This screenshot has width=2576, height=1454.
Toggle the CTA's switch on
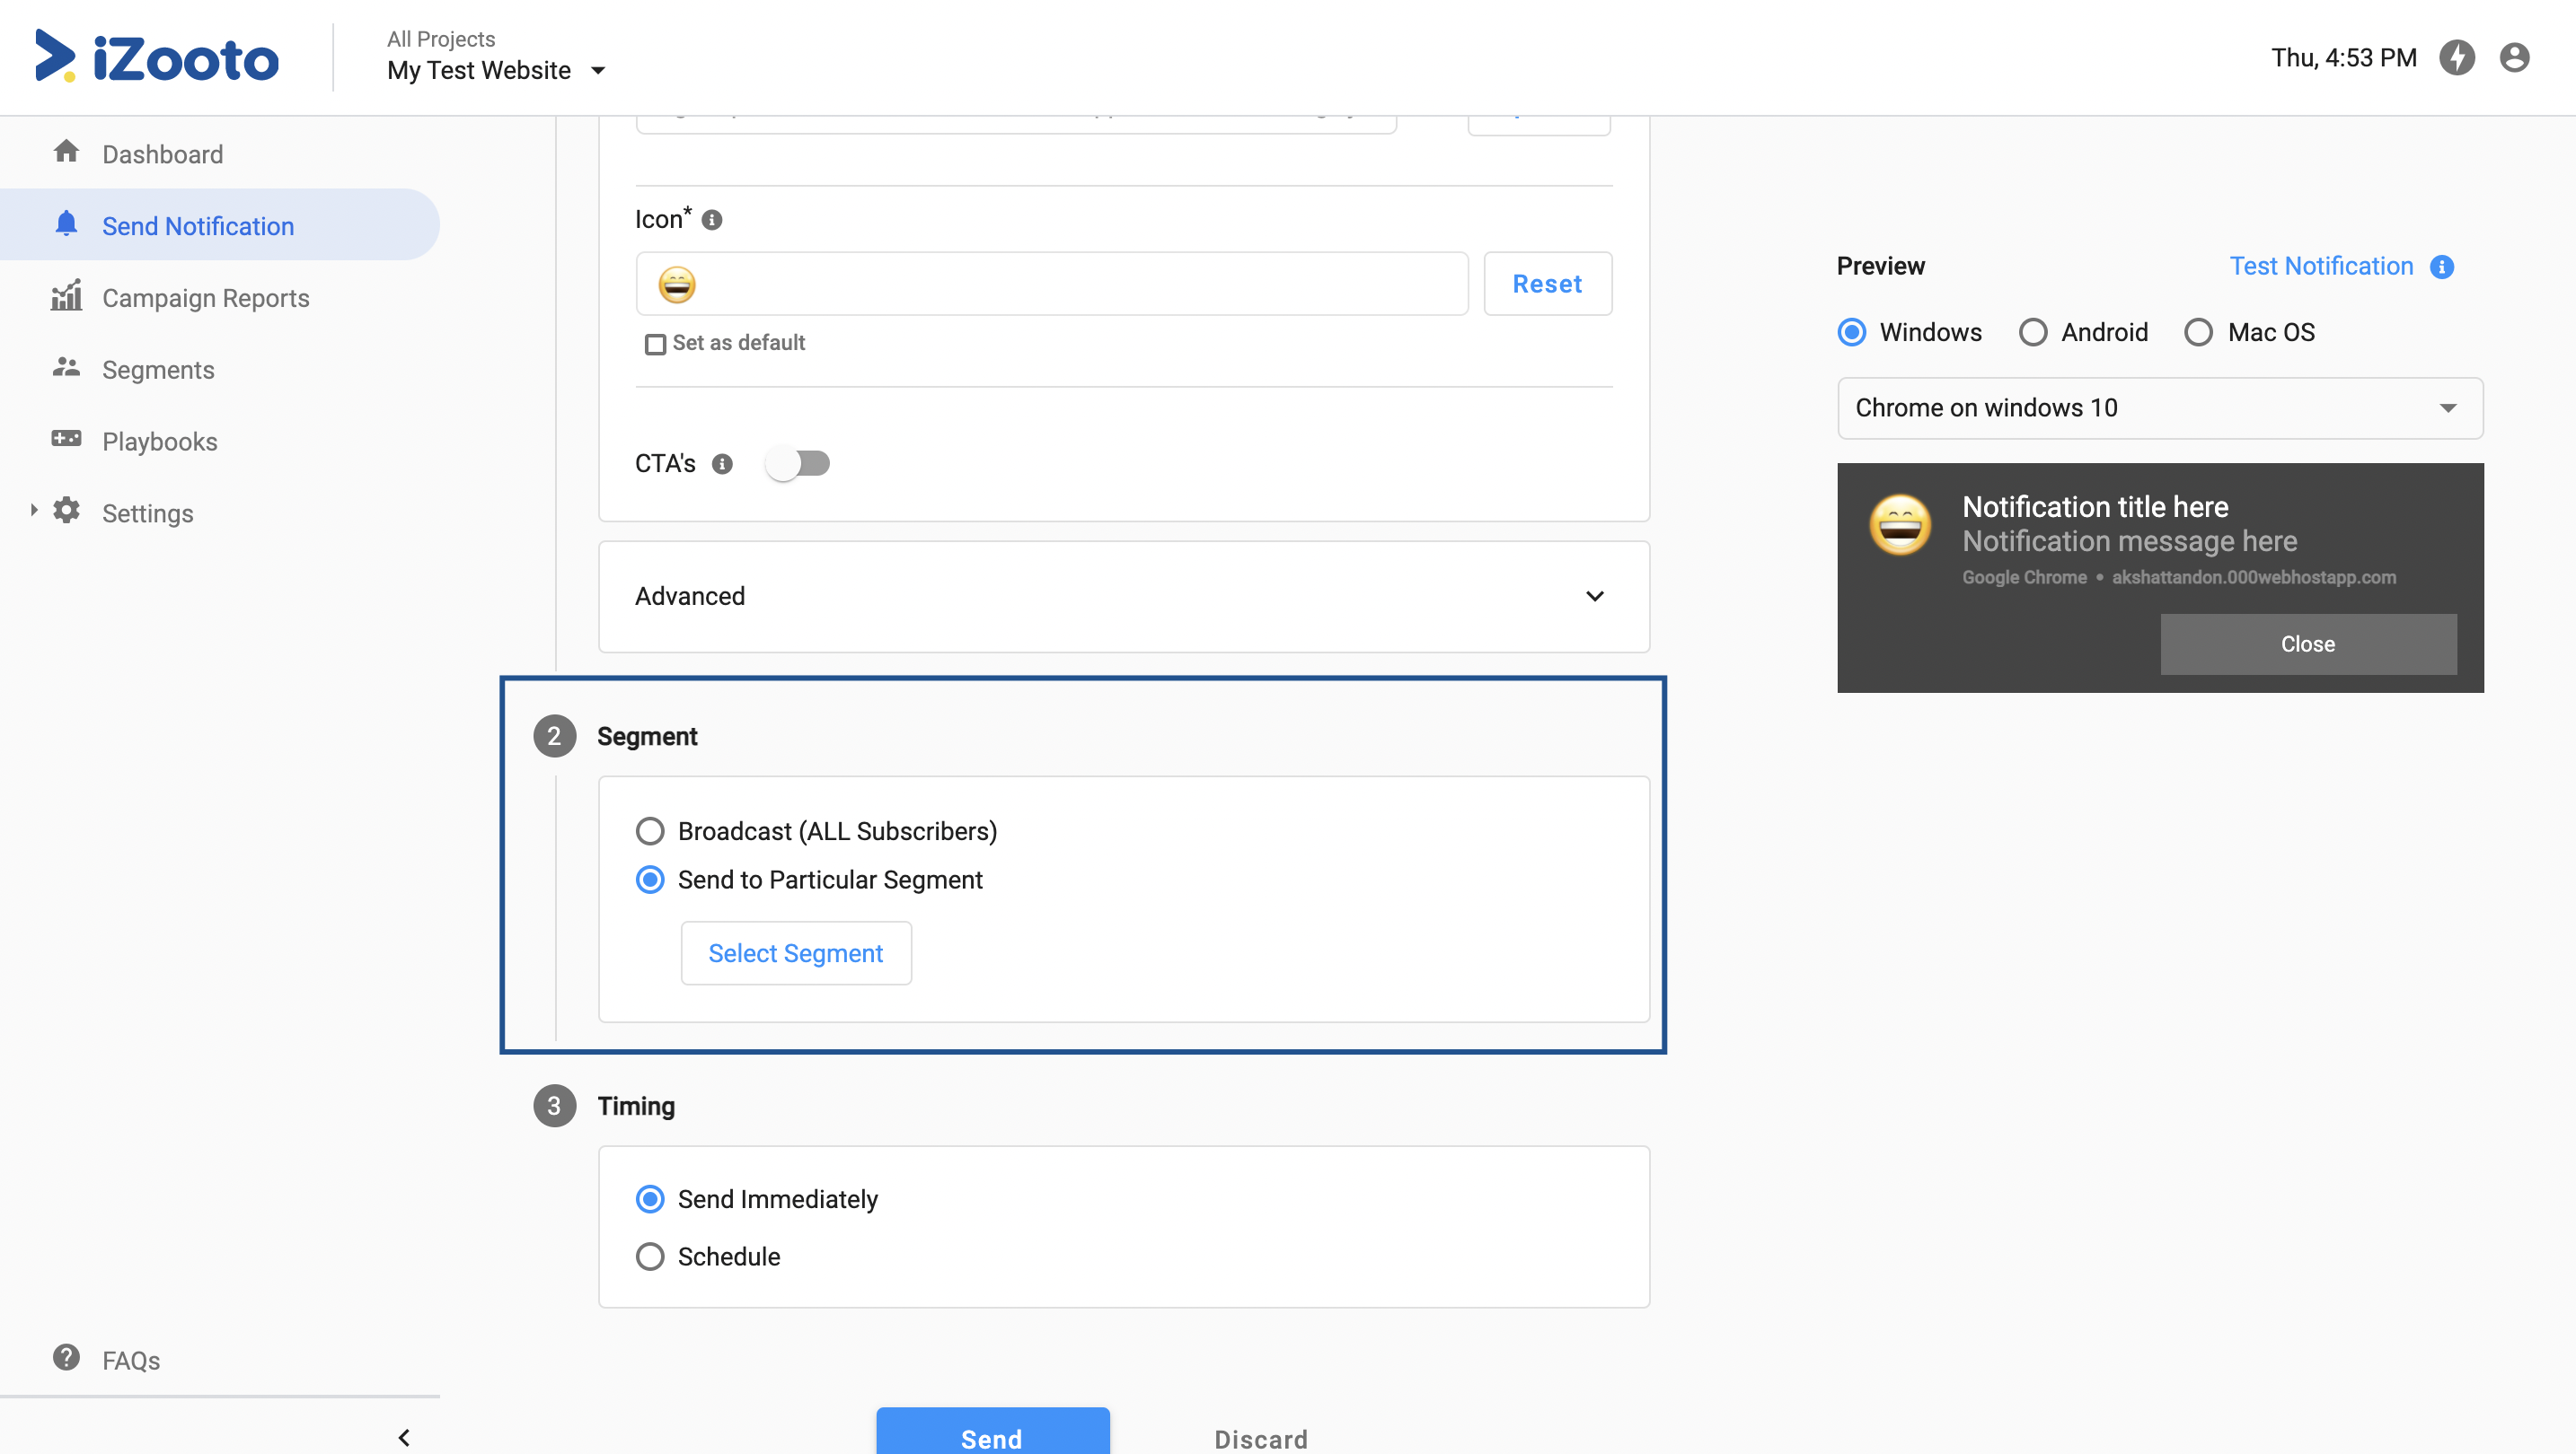[797, 464]
